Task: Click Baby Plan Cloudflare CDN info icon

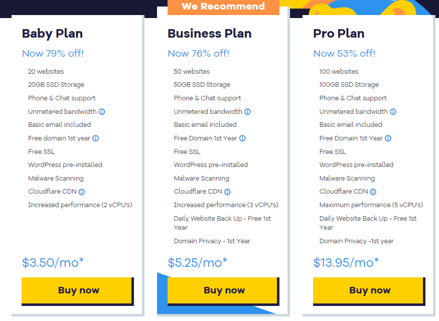Action: 82,192
